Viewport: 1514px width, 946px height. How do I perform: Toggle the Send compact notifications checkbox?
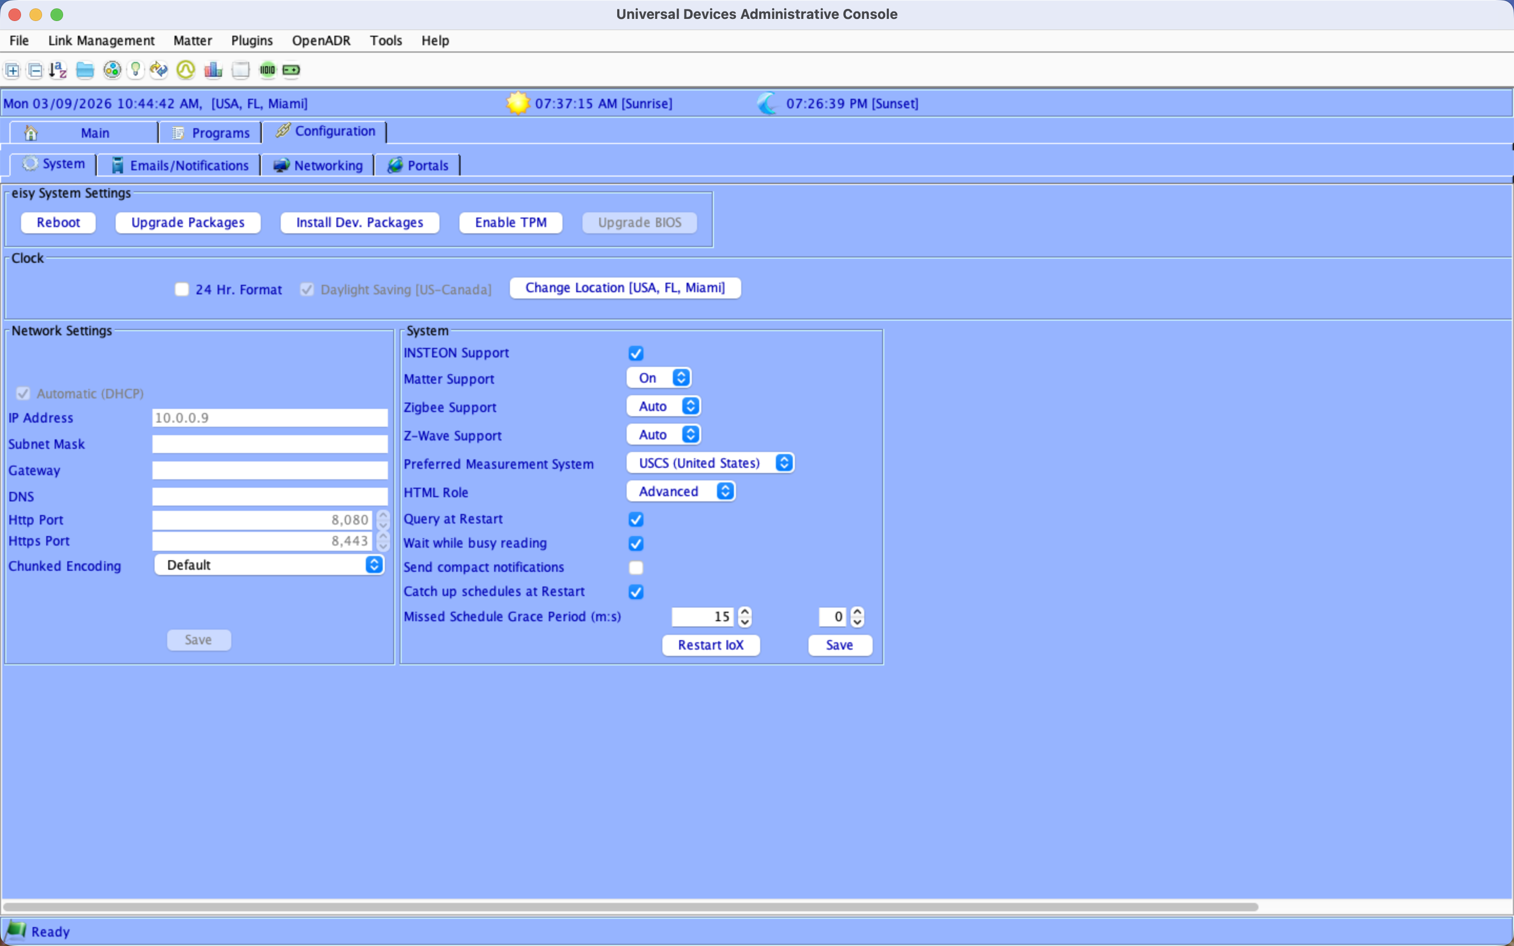[x=636, y=568]
